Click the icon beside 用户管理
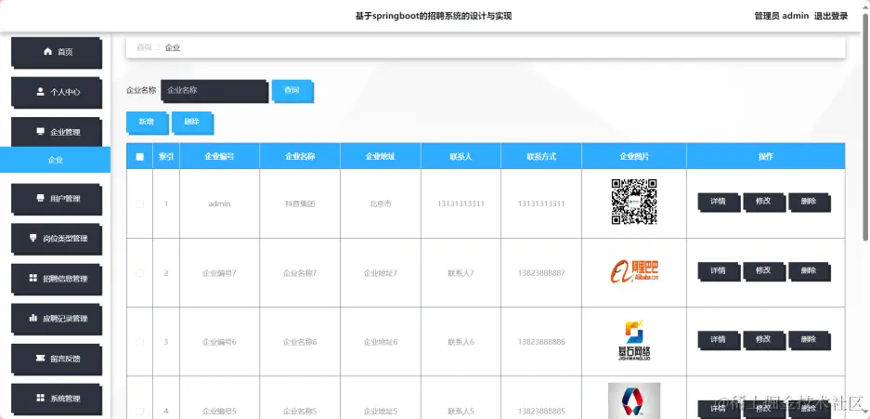The image size is (870, 419). (41, 198)
